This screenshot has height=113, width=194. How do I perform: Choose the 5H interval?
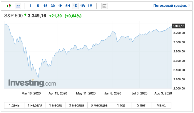pos(68,6)
